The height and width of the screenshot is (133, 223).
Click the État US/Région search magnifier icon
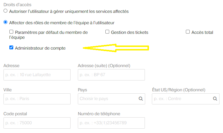coord(215,99)
